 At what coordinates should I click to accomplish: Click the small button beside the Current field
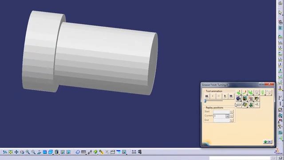point(232,116)
